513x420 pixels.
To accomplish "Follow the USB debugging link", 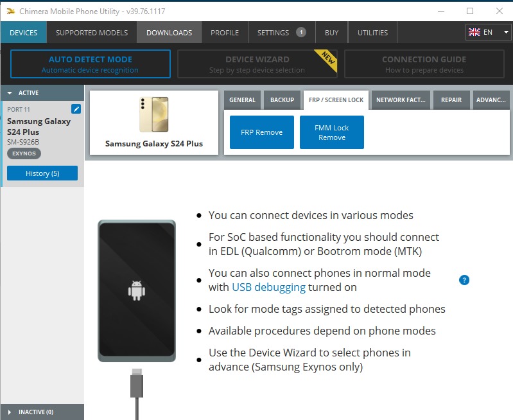I will 268,287.
